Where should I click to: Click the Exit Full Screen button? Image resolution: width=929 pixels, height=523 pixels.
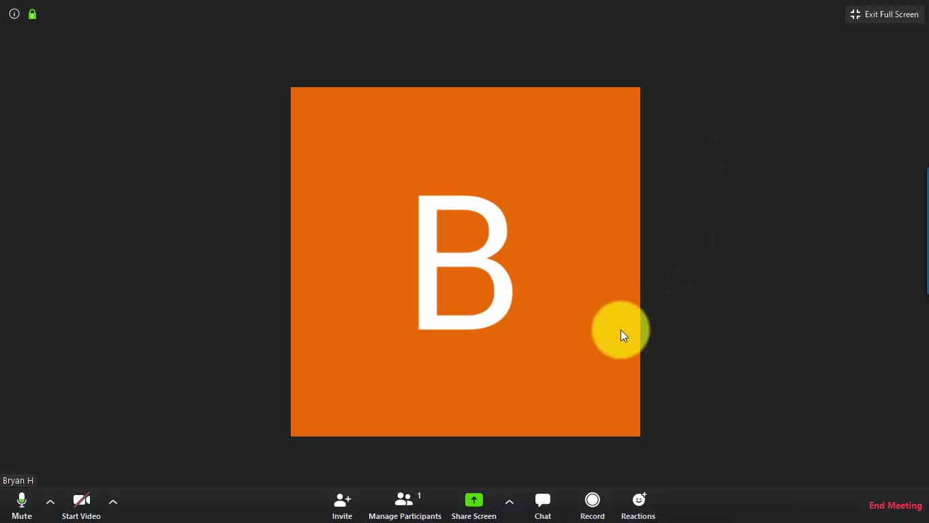(885, 14)
